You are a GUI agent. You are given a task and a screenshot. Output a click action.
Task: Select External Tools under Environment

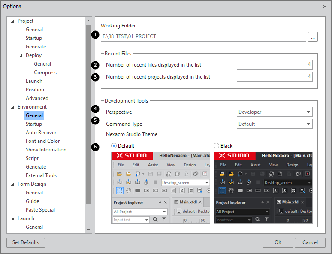[x=41, y=175]
